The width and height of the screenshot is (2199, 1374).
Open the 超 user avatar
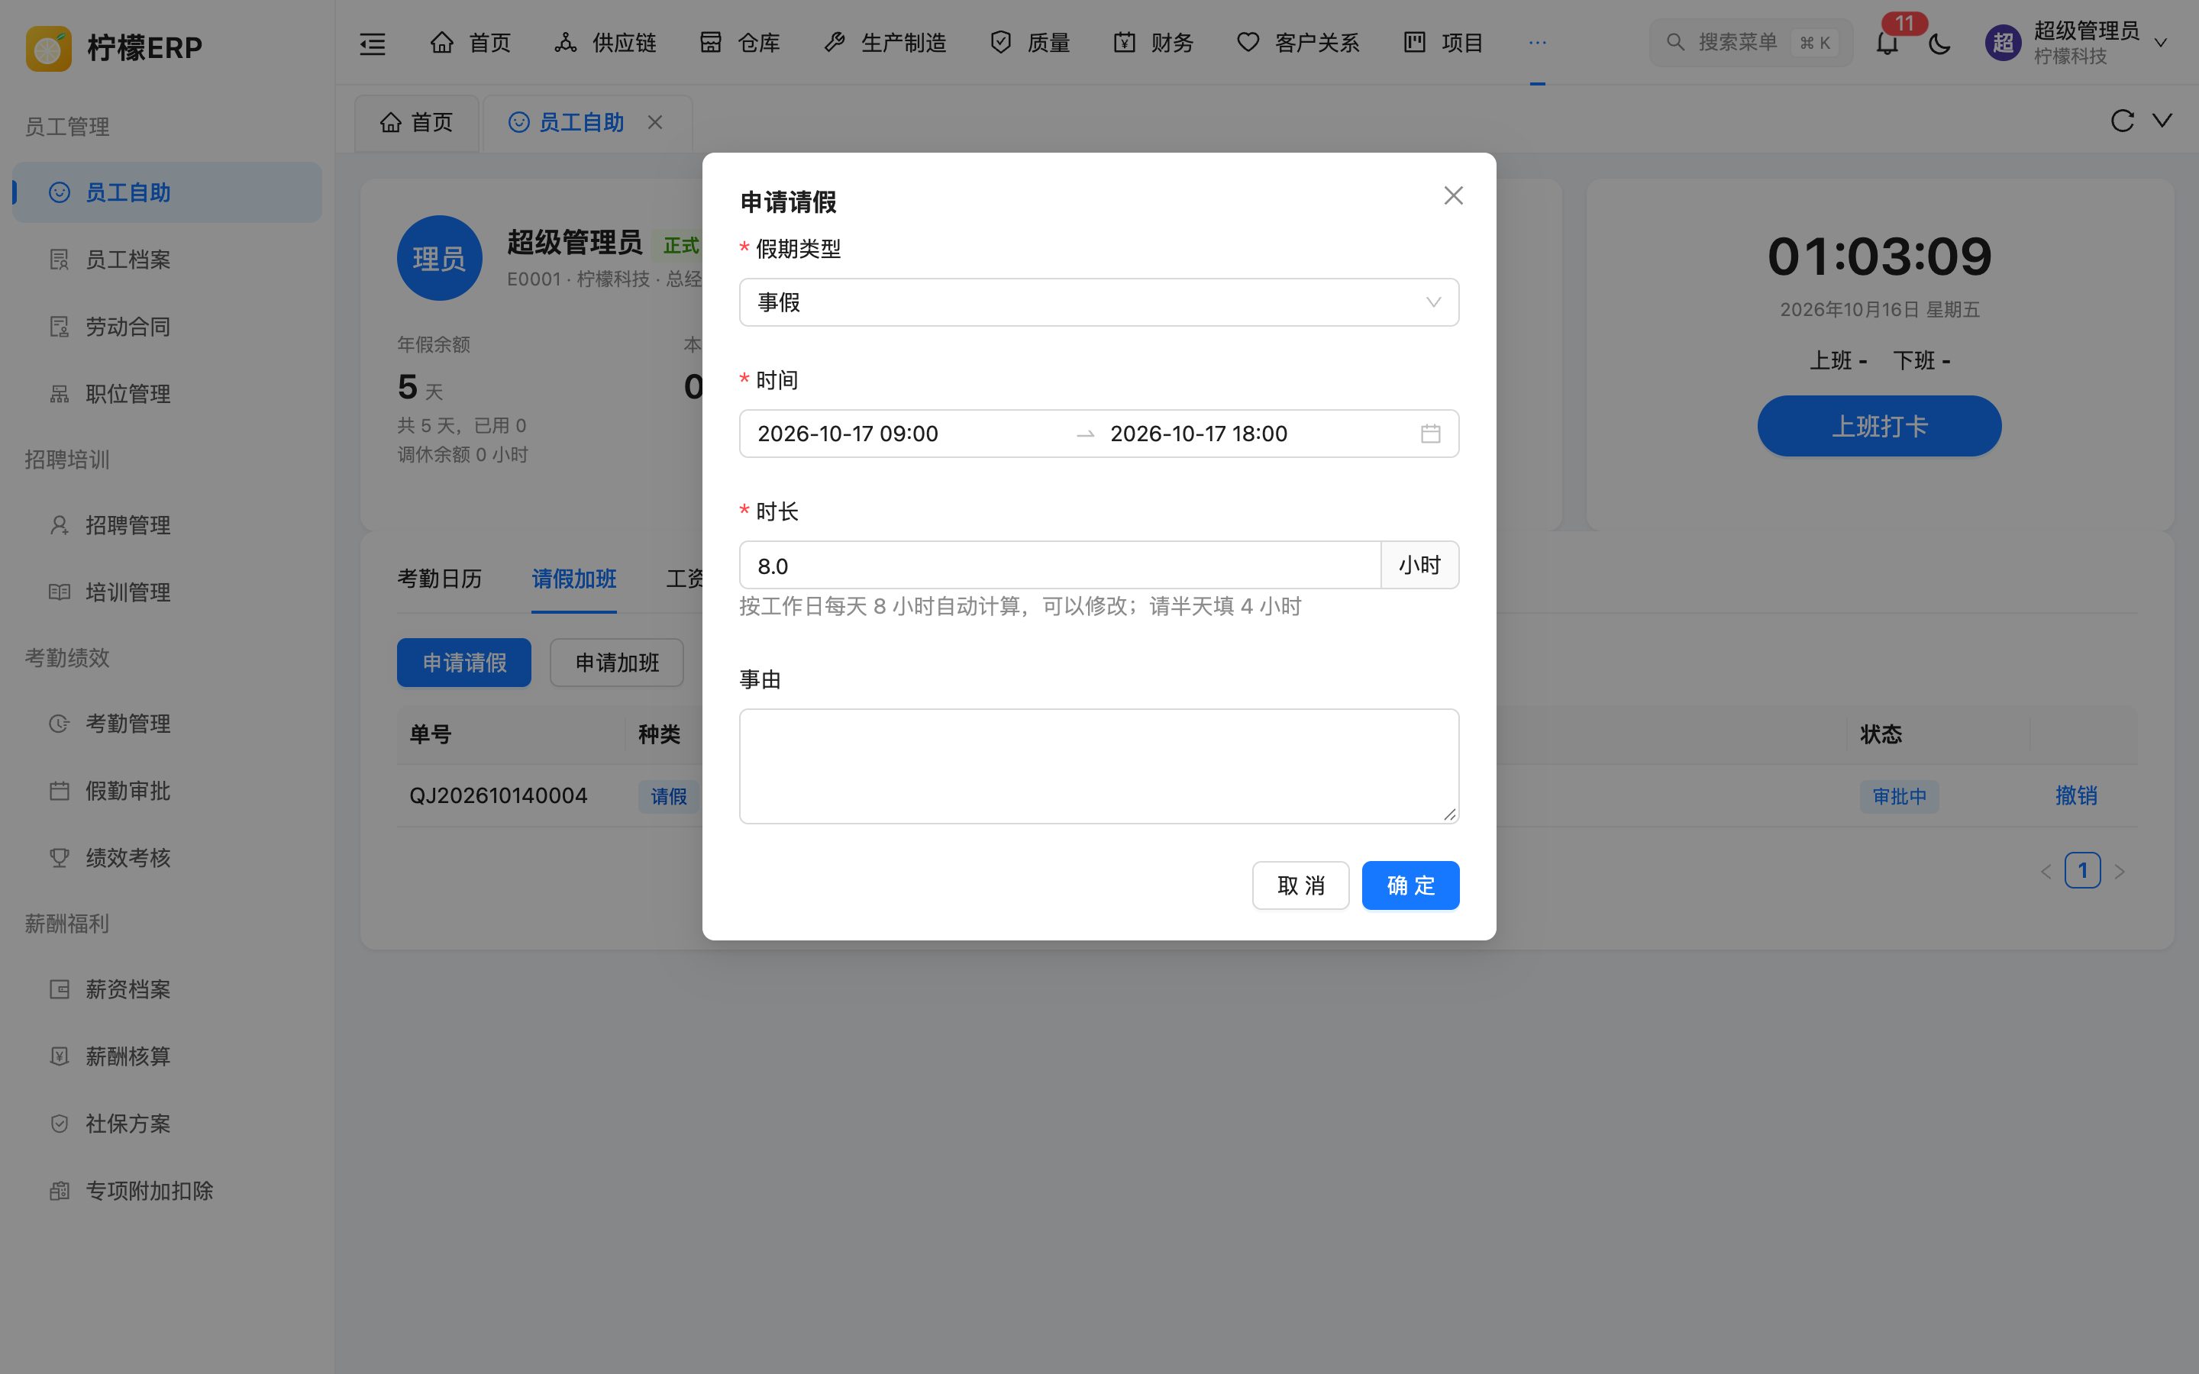(x=2003, y=43)
